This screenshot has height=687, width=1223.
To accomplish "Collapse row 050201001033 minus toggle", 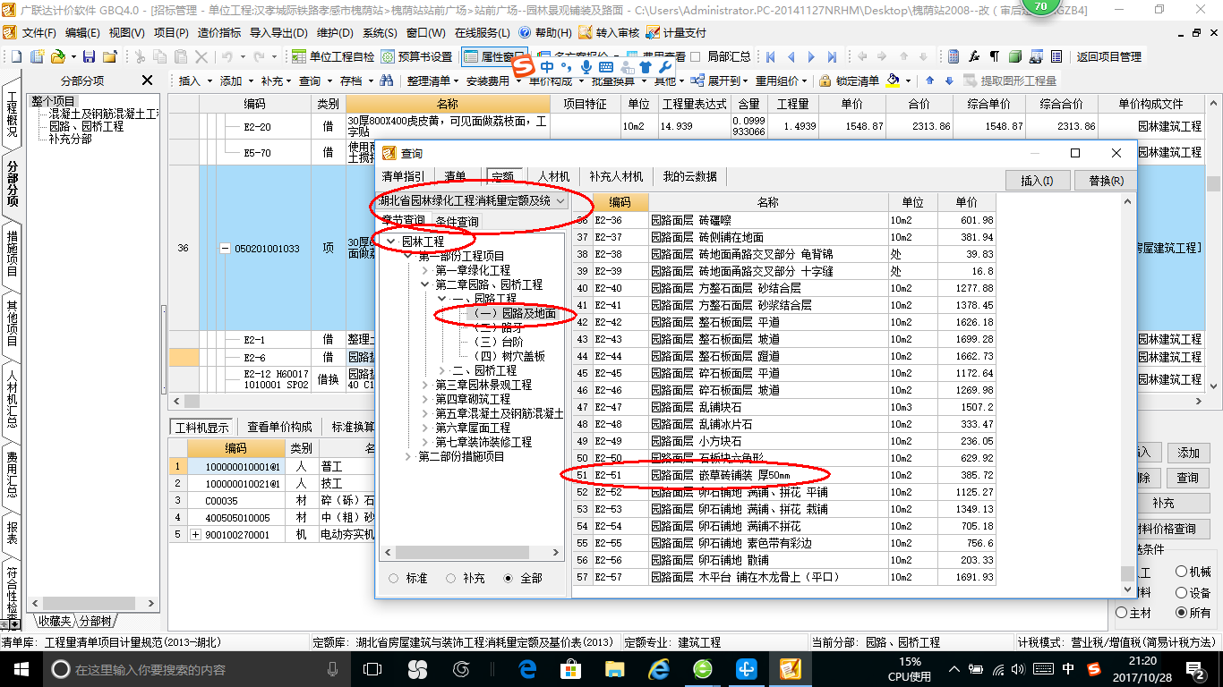I will click(x=225, y=248).
